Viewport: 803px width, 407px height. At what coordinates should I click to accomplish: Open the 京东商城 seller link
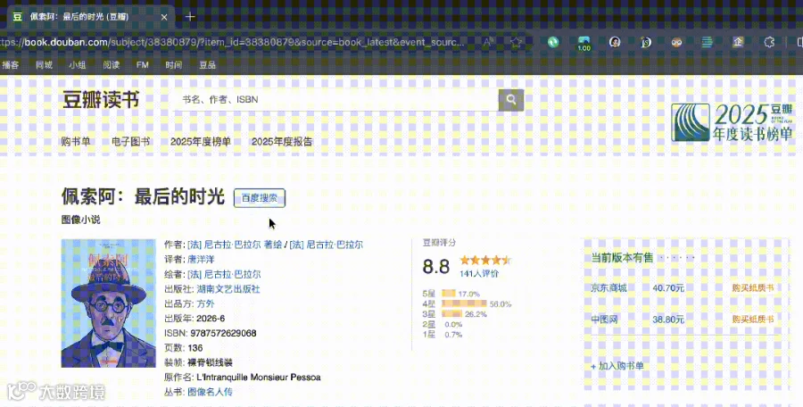click(608, 288)
